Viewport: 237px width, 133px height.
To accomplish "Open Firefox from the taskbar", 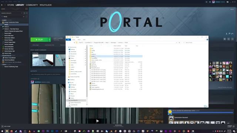I will tap(11, 131).
